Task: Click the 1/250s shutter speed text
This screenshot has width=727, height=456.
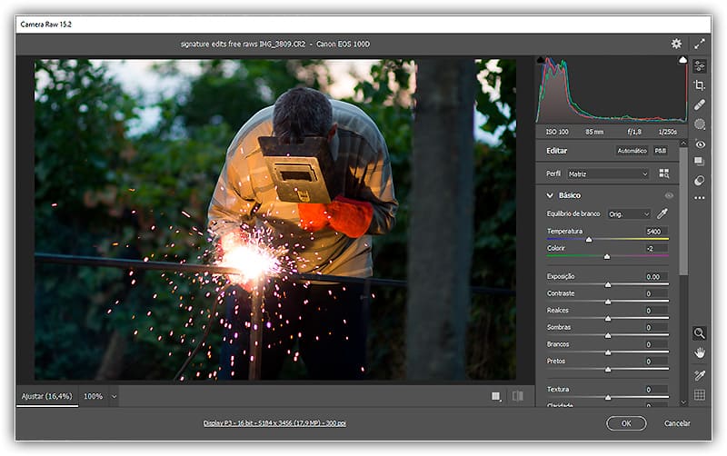Action: 668,132
